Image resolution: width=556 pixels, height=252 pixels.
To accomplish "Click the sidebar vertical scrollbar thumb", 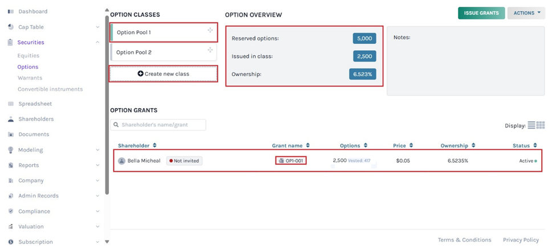I will pyautogui.click(x=107, y=105).
